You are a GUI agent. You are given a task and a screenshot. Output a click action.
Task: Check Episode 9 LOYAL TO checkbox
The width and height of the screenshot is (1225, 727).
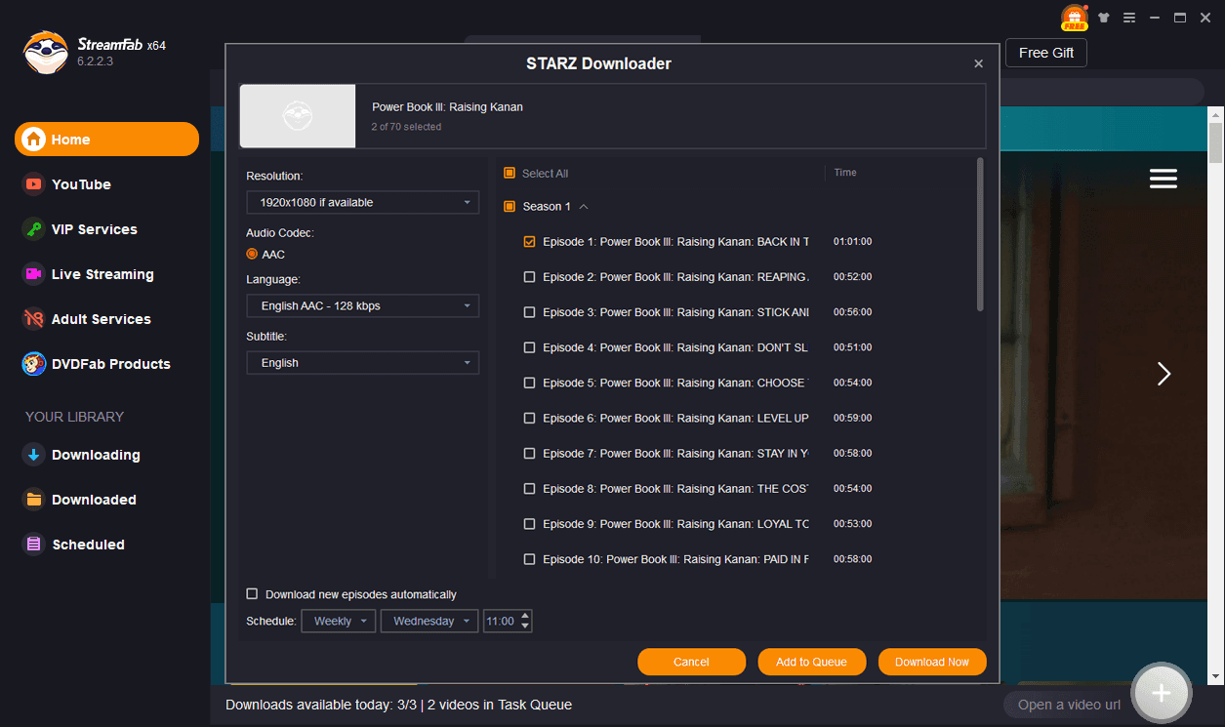coord(530,524)
